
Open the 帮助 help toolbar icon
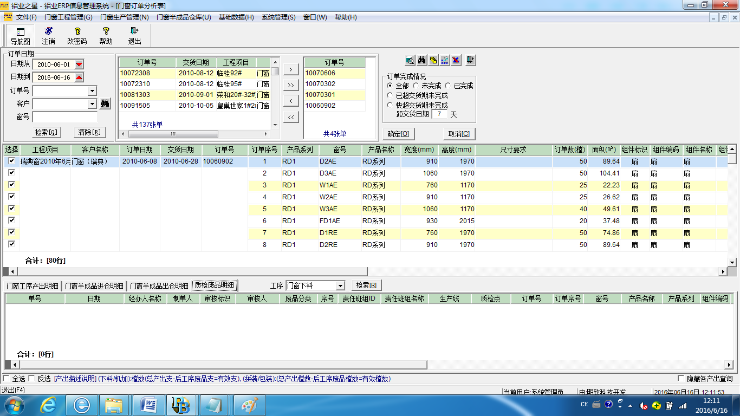coord(106,36)
